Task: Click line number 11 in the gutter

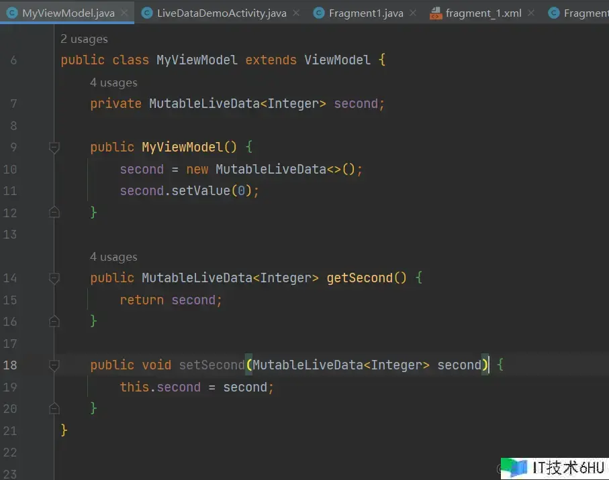Action: (10, 191)
